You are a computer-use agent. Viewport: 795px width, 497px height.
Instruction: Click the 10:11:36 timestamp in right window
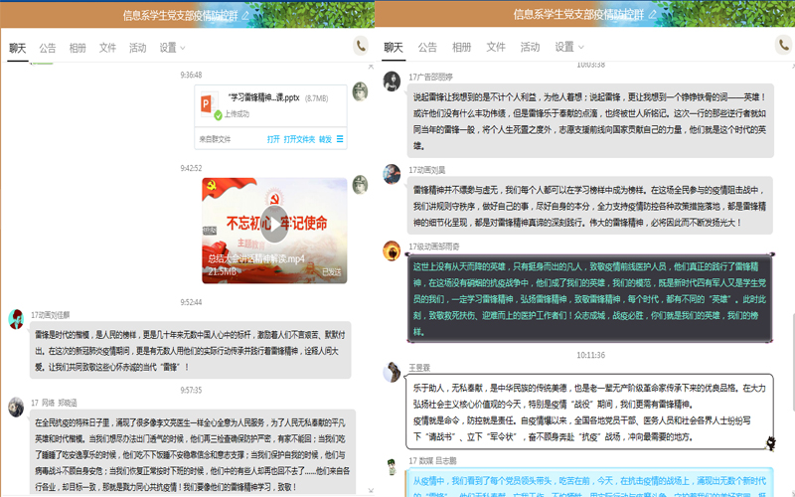[590, 355]
